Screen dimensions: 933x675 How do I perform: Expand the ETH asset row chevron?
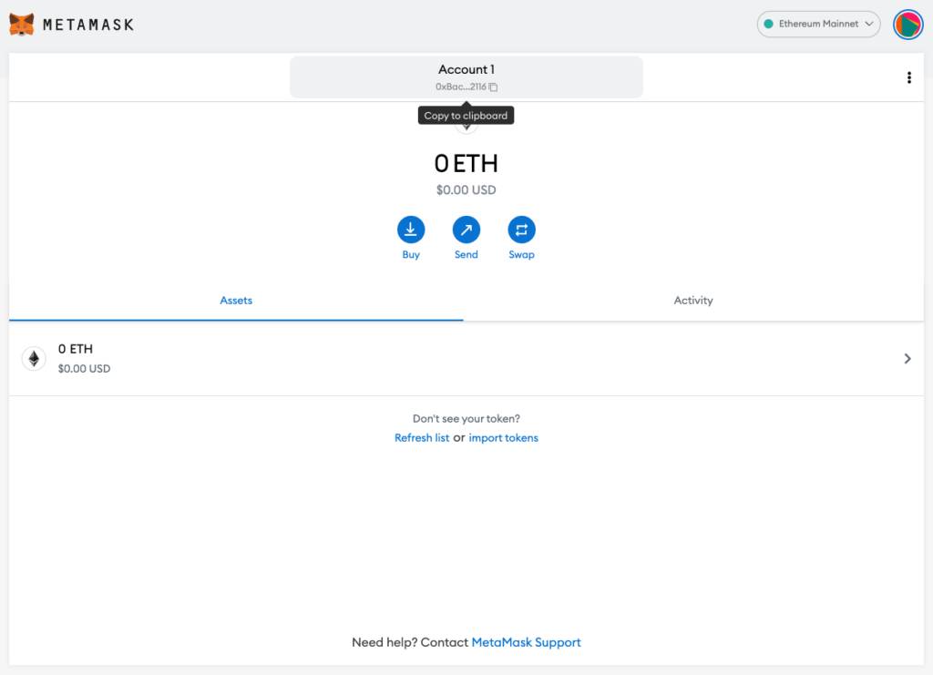point(907,359)
